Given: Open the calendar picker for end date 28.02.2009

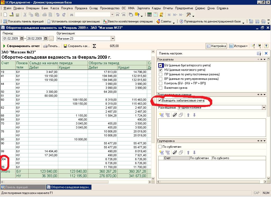Looking at the screenshot, I should point(46,39).
